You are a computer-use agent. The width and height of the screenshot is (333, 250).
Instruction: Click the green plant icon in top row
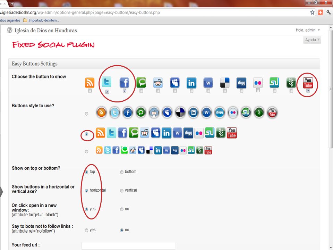pos(291,83)
